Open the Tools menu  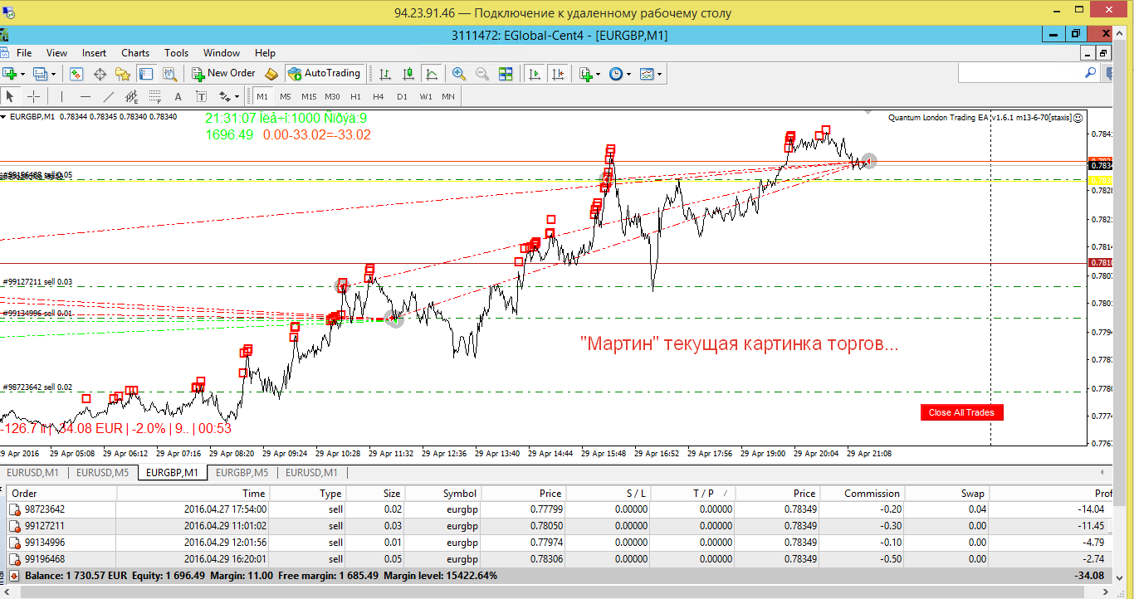[x=176, y=52]
